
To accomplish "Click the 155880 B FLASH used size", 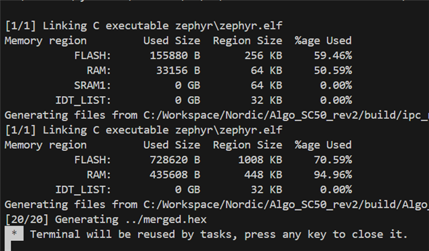I will coord(175,56).
